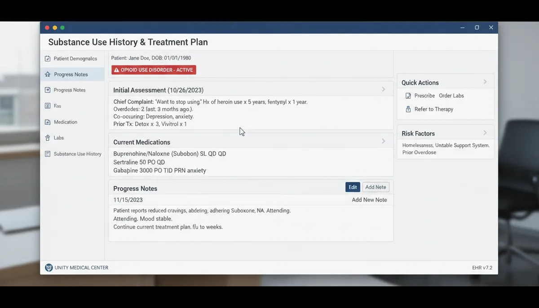This screenshot has width=539, height=308.
Task: Click the Refer to Therapy icon
Action: [x=408, y=109]
